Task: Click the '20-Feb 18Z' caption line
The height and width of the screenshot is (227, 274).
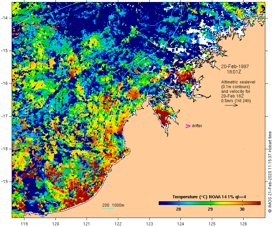Action: pyautogui.click(x=233, y=96)
